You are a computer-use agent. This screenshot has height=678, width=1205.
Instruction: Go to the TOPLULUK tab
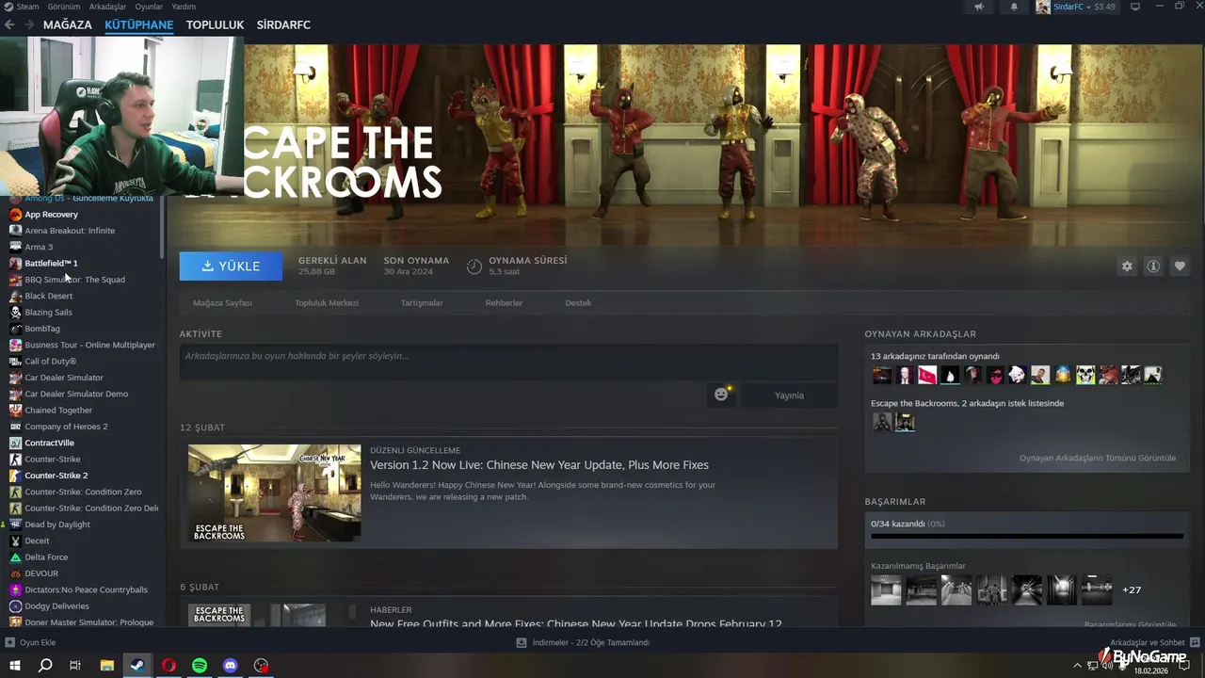[215, 24]
